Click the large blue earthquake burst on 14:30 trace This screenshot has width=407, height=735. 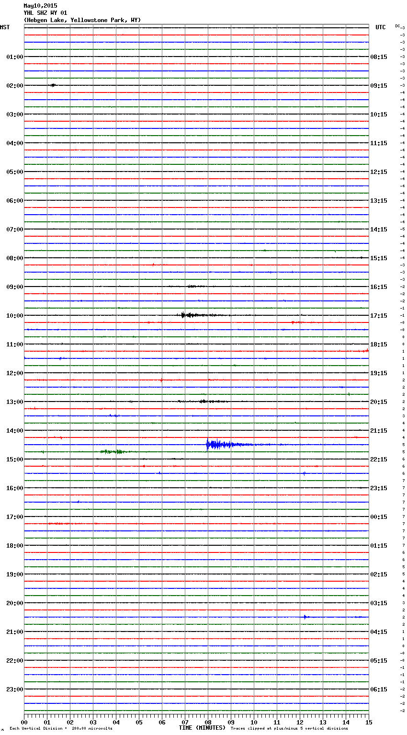point(230,445)
